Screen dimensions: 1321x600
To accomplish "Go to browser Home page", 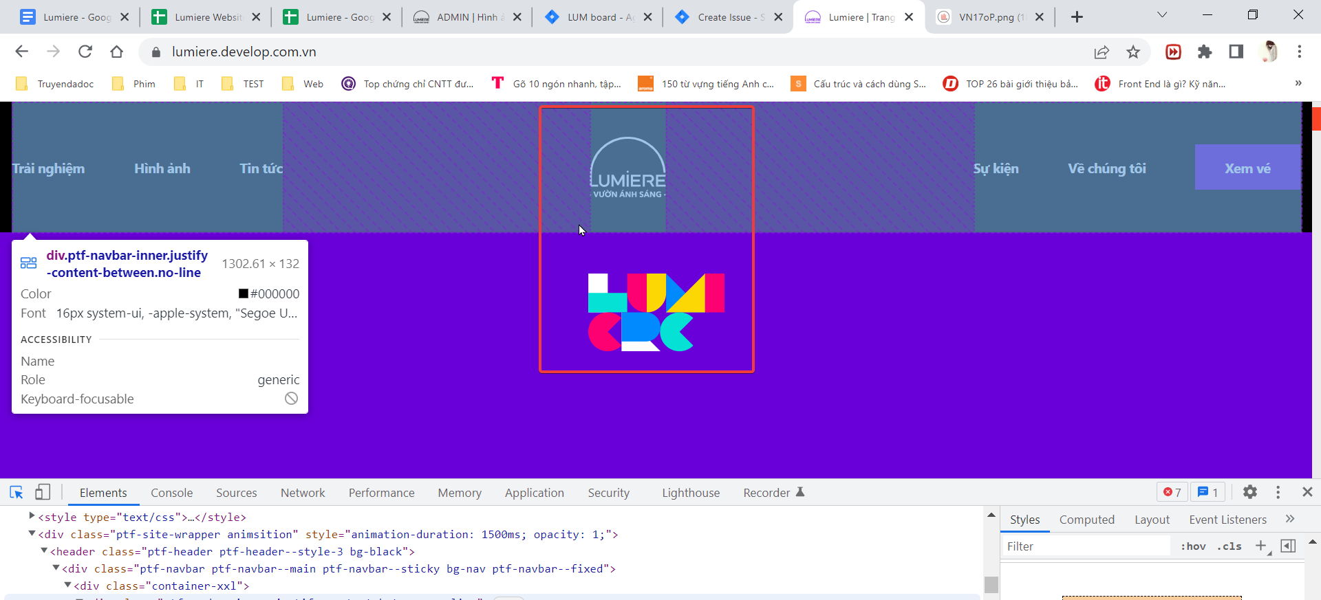I will pos(117,52).
